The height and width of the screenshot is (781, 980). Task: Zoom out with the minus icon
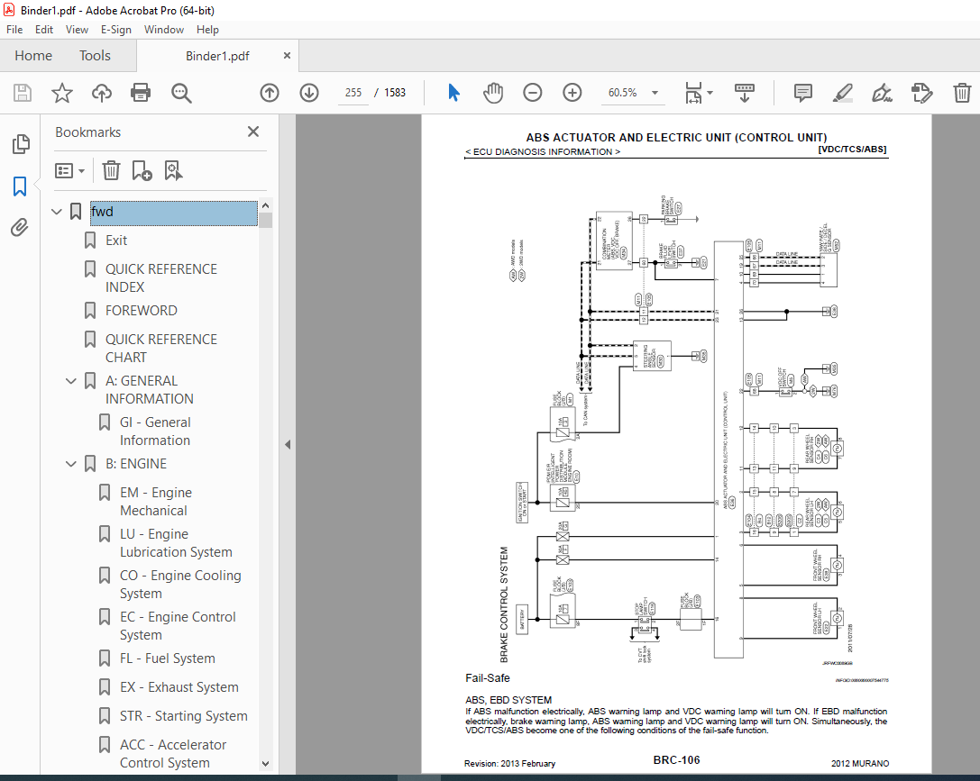(533, 93)
